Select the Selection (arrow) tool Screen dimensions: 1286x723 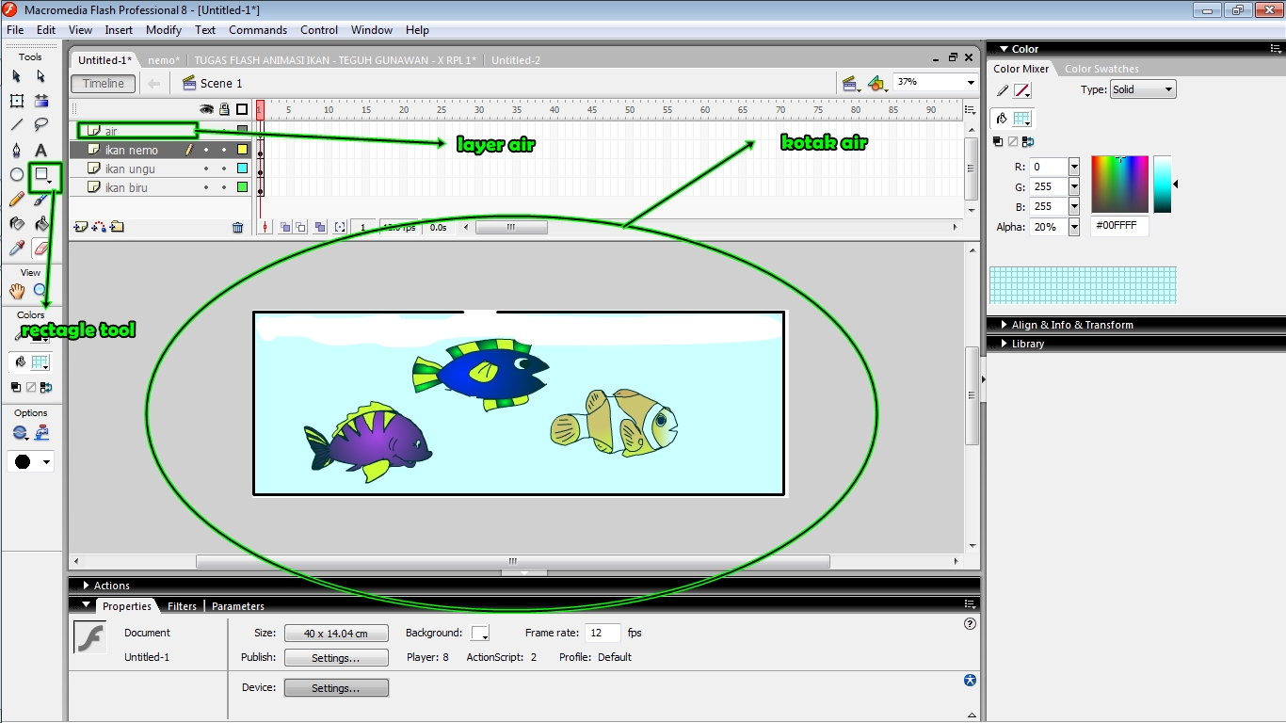tap(17, 76)
